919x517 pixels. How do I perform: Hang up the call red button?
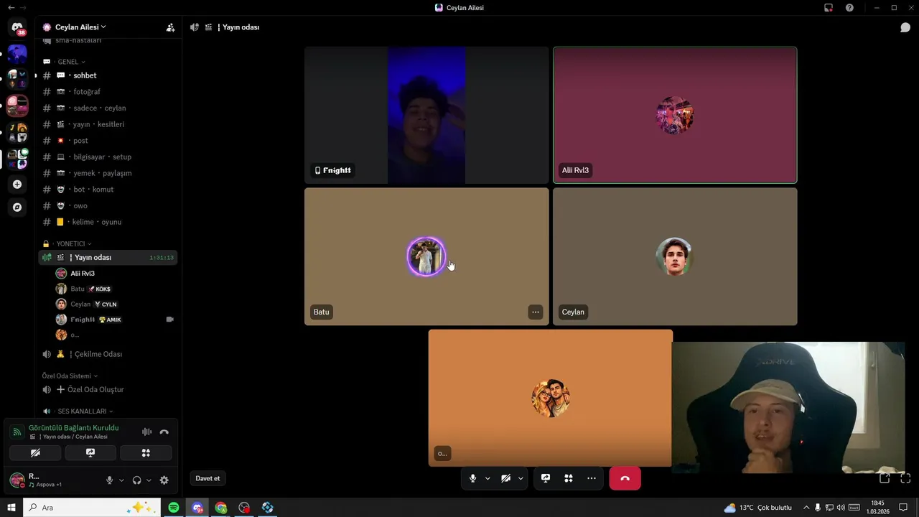click(x=625, y=478)
